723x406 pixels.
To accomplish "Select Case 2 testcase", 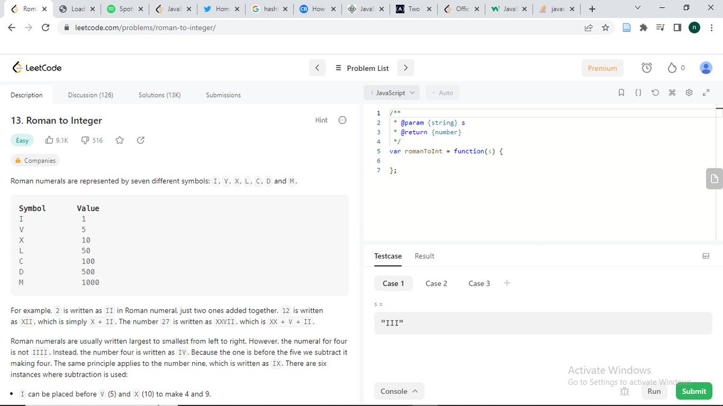I will point(436,283).
